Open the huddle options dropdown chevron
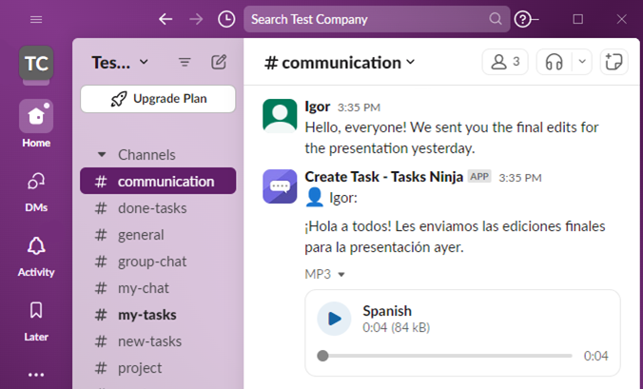This screenshot has height=389, width=643. (582, 63)
